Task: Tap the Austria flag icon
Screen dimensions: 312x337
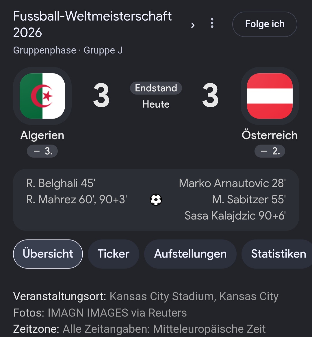Action: tap(270, 96)
